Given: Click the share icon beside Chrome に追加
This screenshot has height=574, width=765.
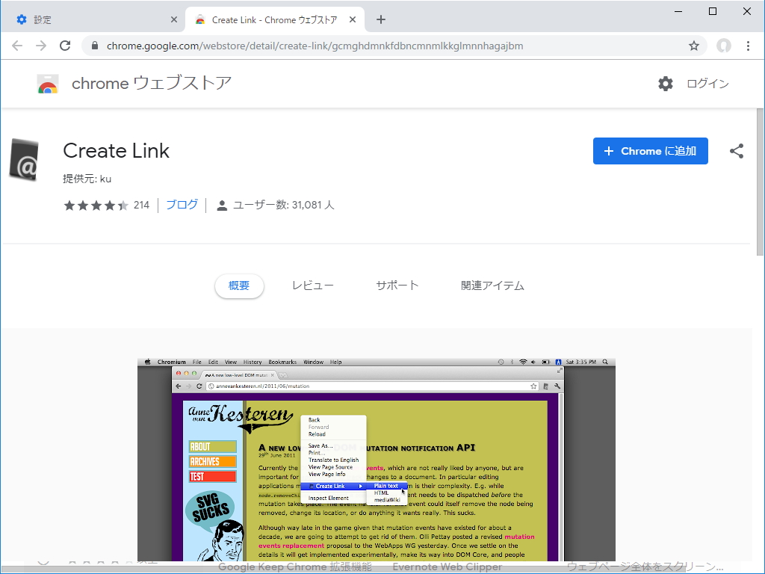Looking at the screenshot, I should click(x=737, y=151).
